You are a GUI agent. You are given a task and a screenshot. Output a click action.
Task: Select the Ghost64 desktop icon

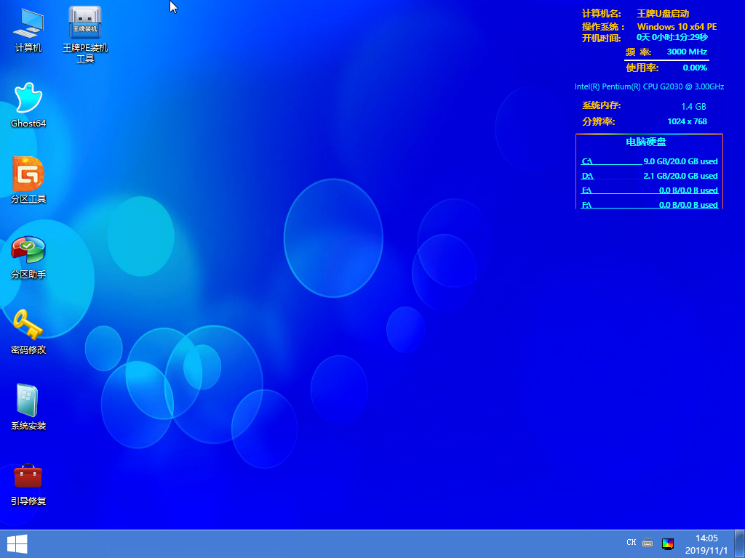click(x=28, y=105)
